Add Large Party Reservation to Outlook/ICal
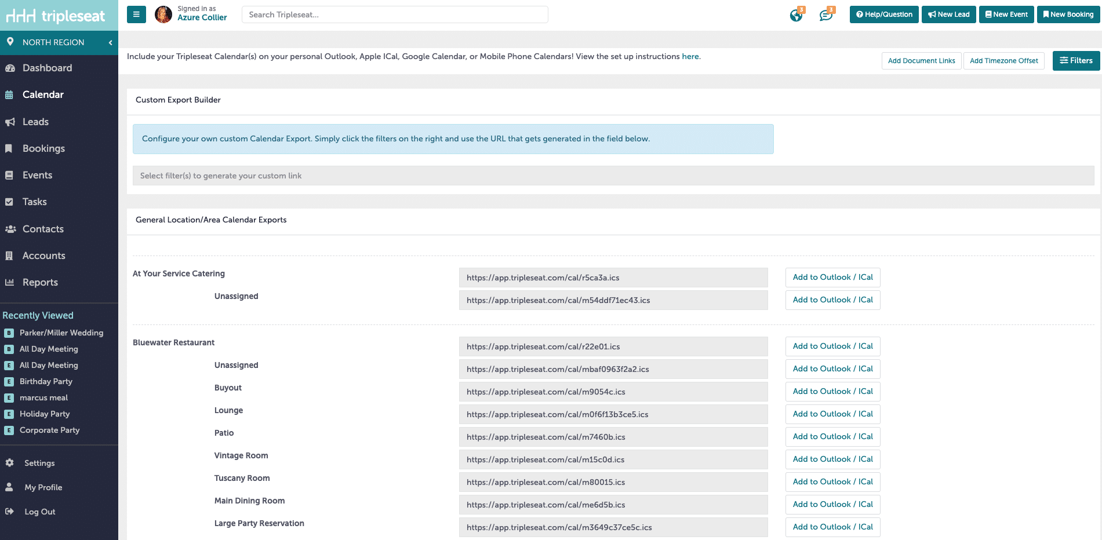The image size is (1102, 540). (832, 527)
